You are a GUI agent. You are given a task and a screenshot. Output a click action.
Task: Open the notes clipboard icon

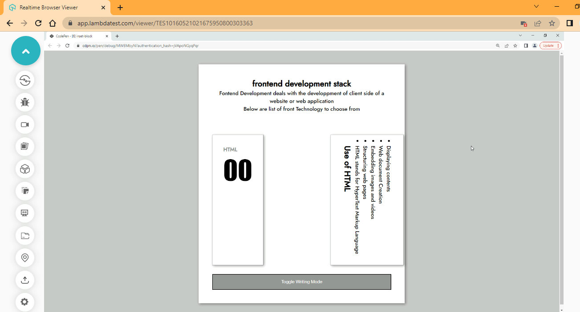(x=25, y=191)
